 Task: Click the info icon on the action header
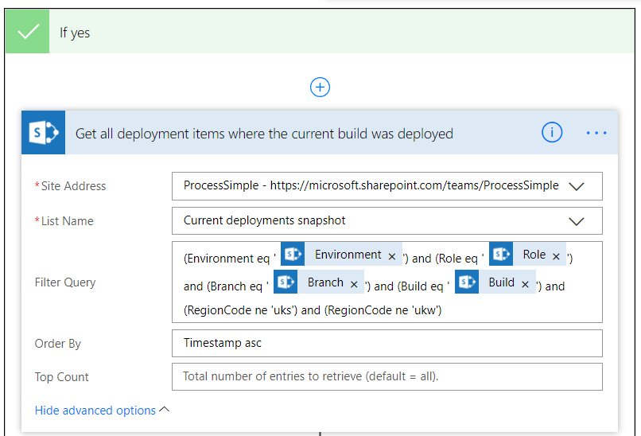point(552,133)
